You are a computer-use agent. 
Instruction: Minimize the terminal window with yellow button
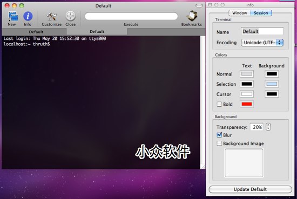(15, 6)
